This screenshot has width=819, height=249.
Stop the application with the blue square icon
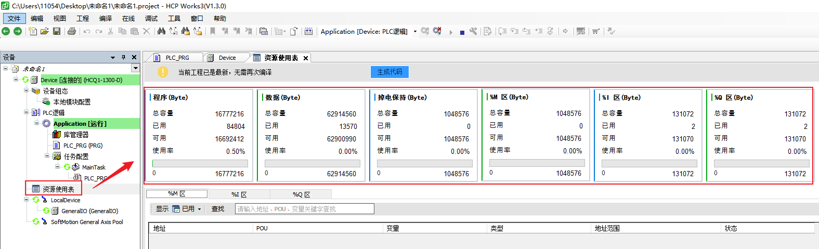click(x=462, y=32)
